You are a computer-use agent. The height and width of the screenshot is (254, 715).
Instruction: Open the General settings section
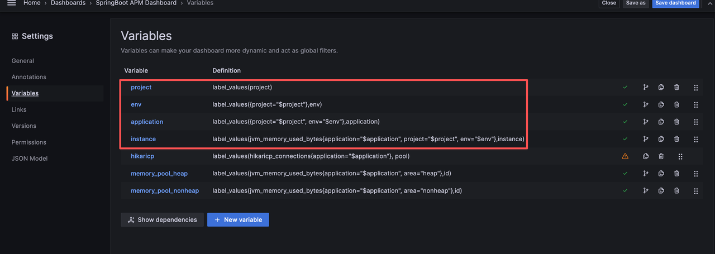pos(23,61)
